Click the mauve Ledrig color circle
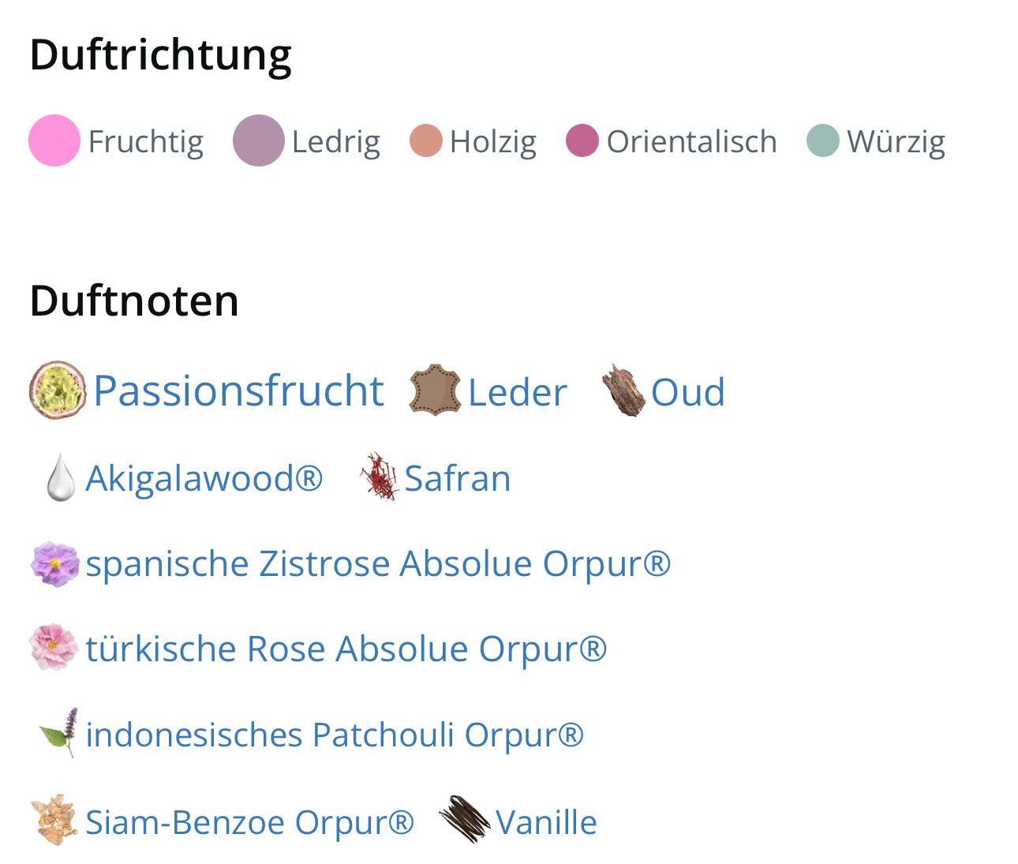This screenshot has width=1018, height=864. [x=258, y=140]
